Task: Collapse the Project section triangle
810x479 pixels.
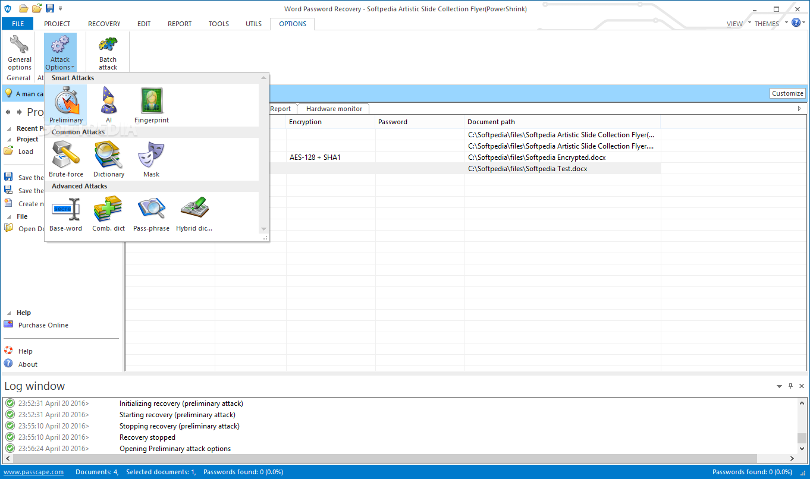Action: 9,140
